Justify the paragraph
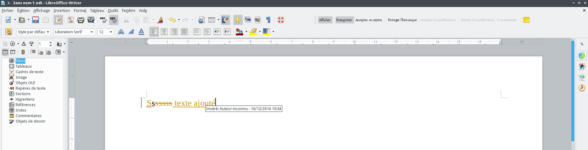This screenshot has height=150, width=588. [184, 32]
